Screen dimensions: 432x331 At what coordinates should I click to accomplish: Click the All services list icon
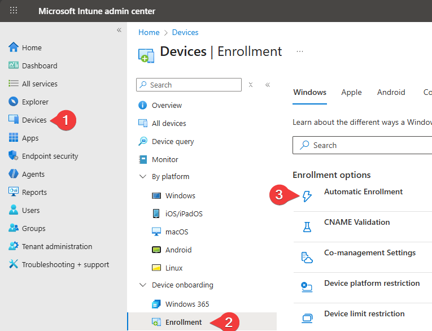coord(14,83)
